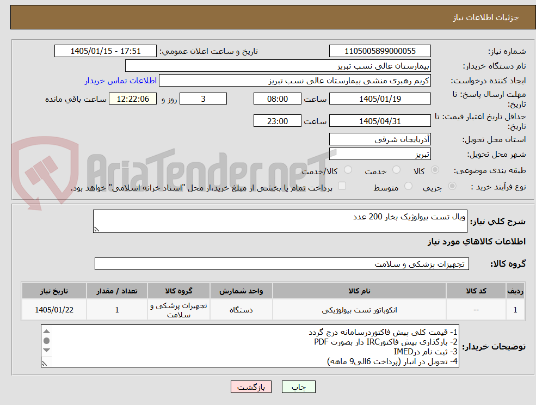The width and height of the screenshot is (536, 405).
Task: Click the چاپ (print) button
Action: tap(298, 387)
